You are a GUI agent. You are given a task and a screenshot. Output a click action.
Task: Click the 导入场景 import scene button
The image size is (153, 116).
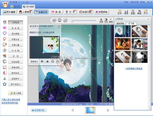pos(16,93)
